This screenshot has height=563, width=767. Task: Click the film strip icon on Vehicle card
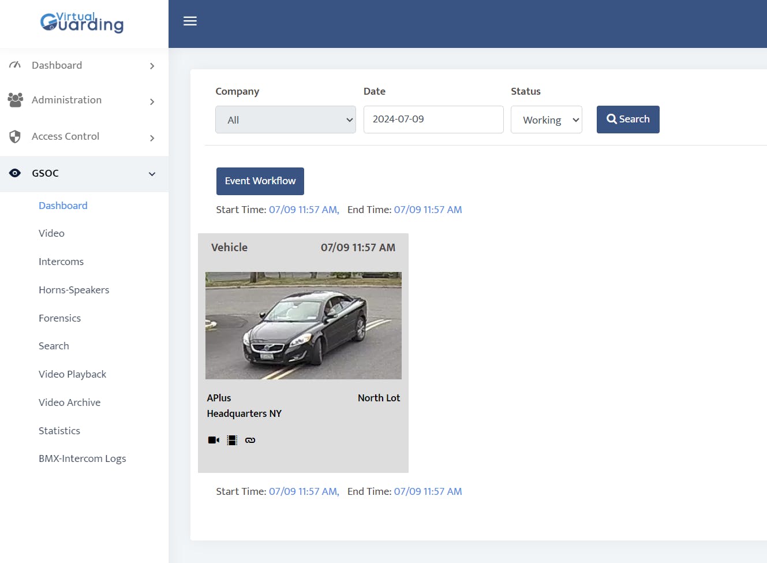pyautogui.click(x=232, y=440)
